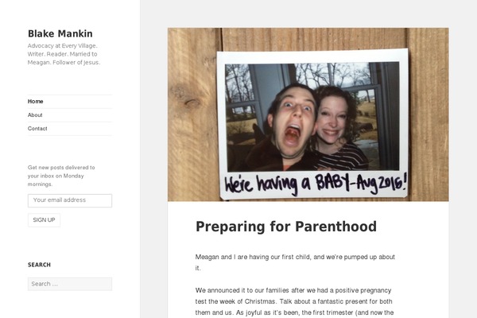
Task: Go to the Home menu item
Action: click(x=35, y=101)
